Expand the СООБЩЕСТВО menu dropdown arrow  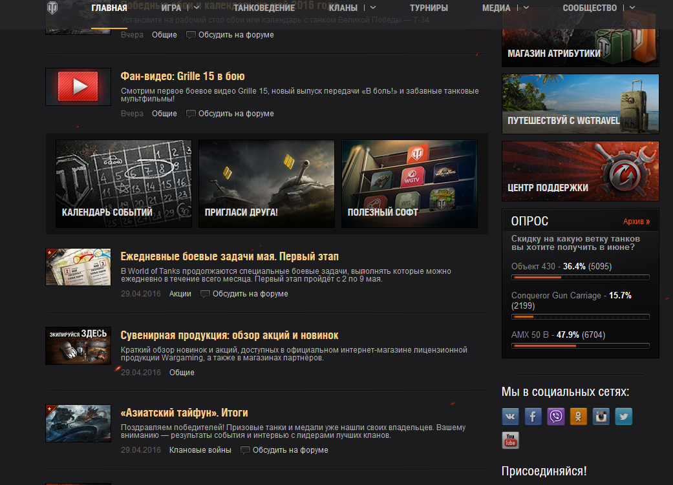tap(632, 8)
